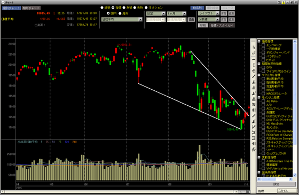Select the vertical line drawing tool
Image resolution: width=299 pixels, height=195 pixels.
[x=254, y=65]
